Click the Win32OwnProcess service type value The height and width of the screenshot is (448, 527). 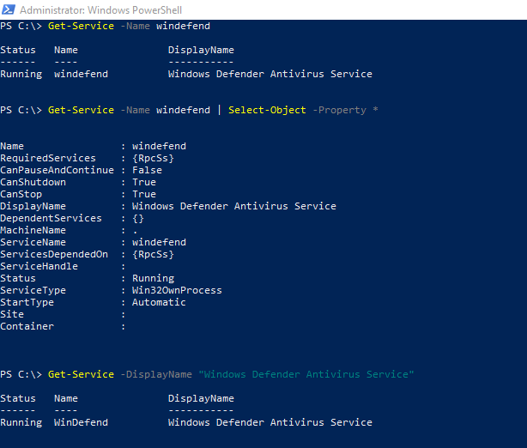(x=177, y=290)
